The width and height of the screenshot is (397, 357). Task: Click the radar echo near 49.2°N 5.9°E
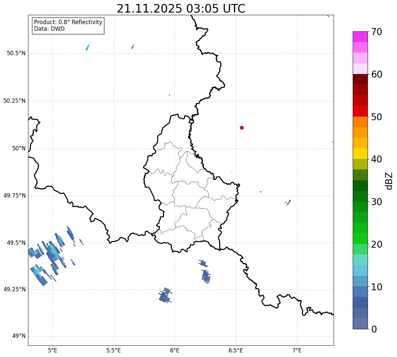tap(165, 295)
